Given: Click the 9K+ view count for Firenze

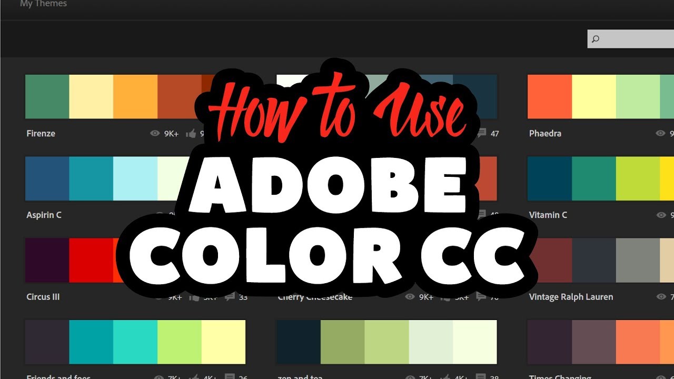Looking at the screenshot, I should click(x=172, y=134).
